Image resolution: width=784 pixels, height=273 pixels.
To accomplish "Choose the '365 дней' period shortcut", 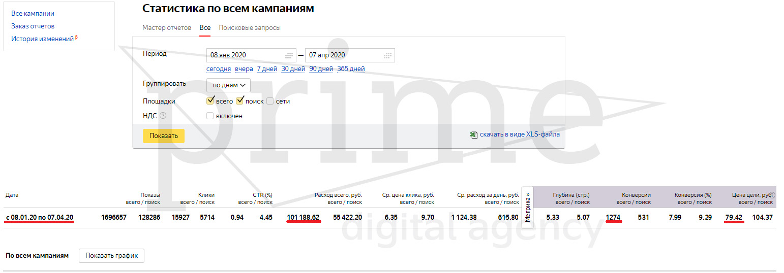I will pos(351,69).
